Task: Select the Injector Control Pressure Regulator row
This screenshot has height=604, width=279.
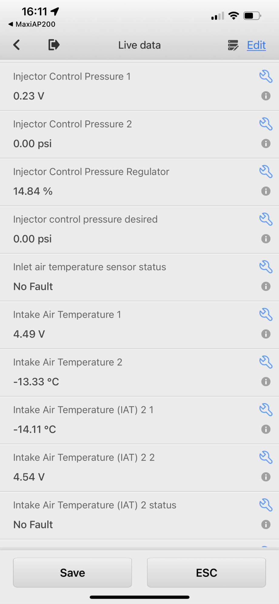Action: click(139, 182)
